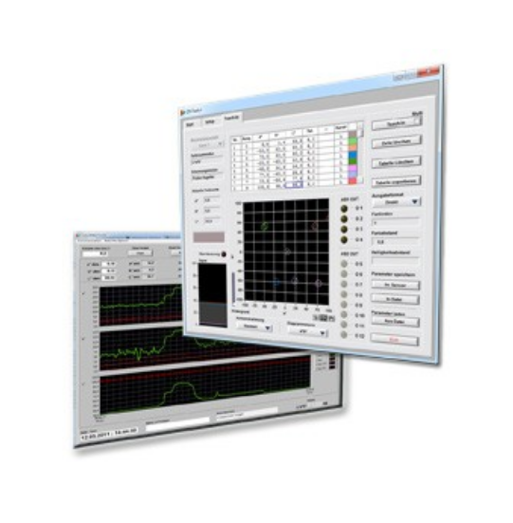Click the input field above Farbabstand
Viewport: 513px width, 523px height.
pyautogui.click(x=395, y=222)
